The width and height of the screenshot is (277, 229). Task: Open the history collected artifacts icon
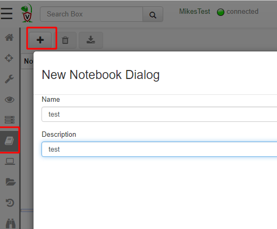[x=10, y=202]
